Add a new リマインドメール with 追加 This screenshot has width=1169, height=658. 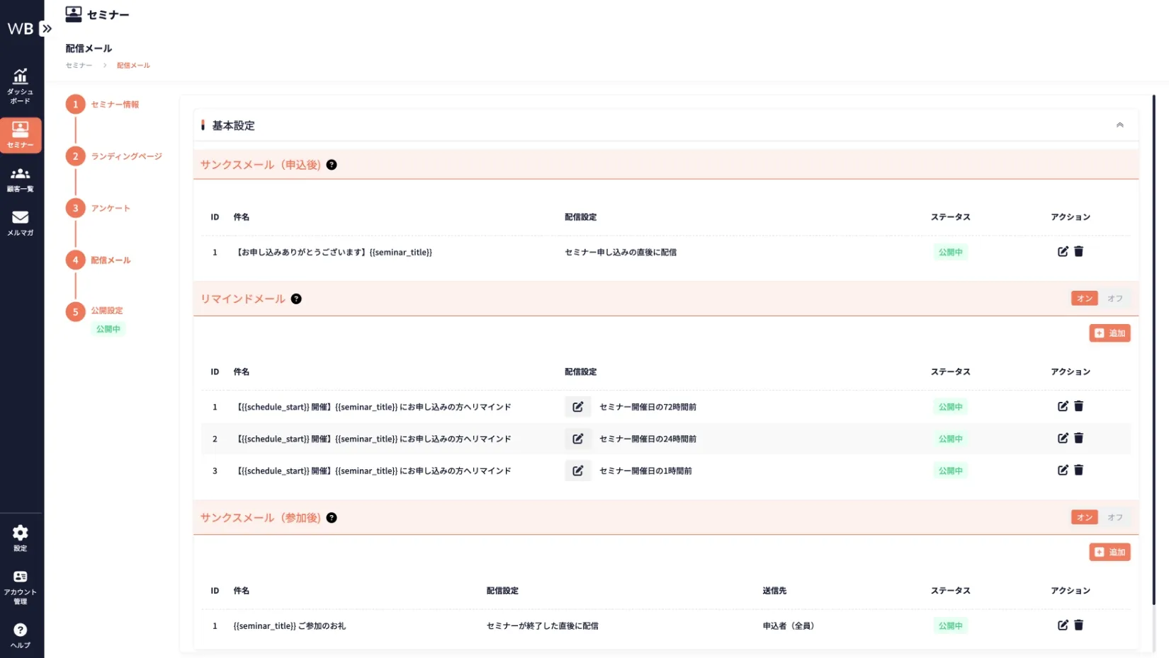tap(1109, 333)
